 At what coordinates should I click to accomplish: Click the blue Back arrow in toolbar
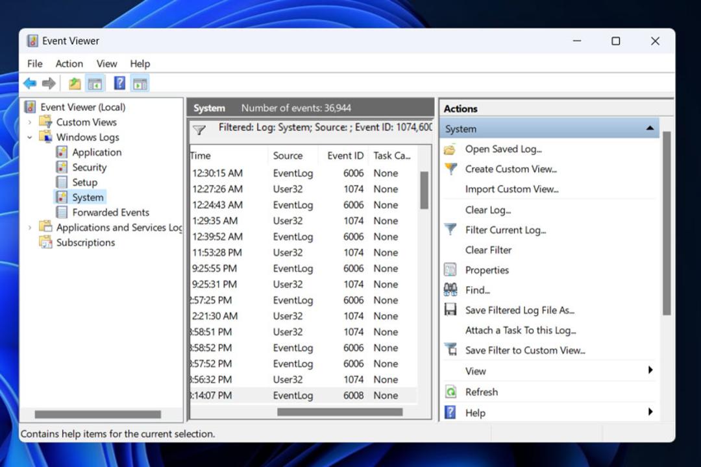[x=30, y=83]
